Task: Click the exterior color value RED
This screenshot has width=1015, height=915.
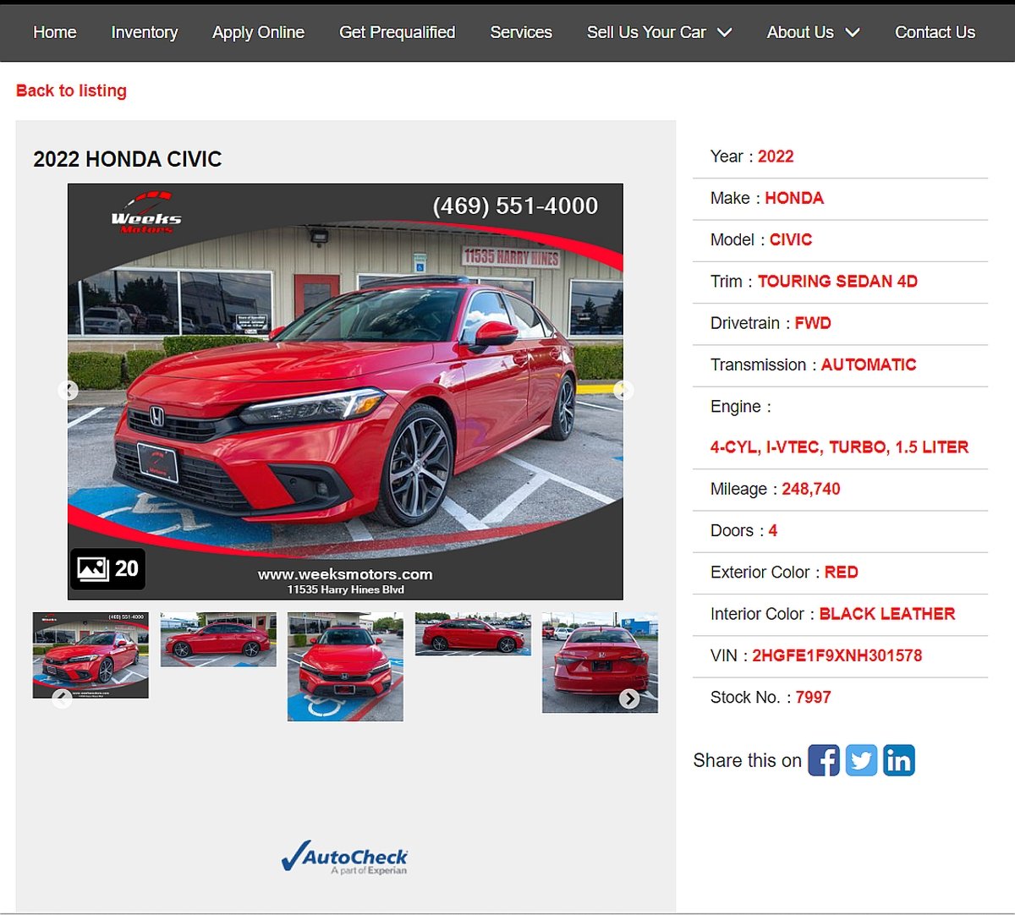Action: pyautogui.click(x=842, y=572)
